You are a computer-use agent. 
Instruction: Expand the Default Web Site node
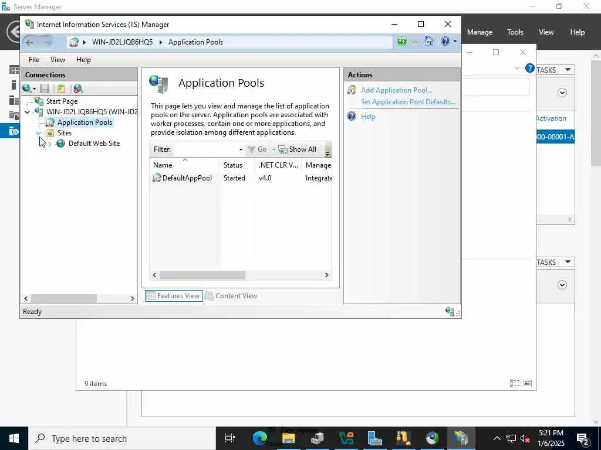click(x=49, y=144)
